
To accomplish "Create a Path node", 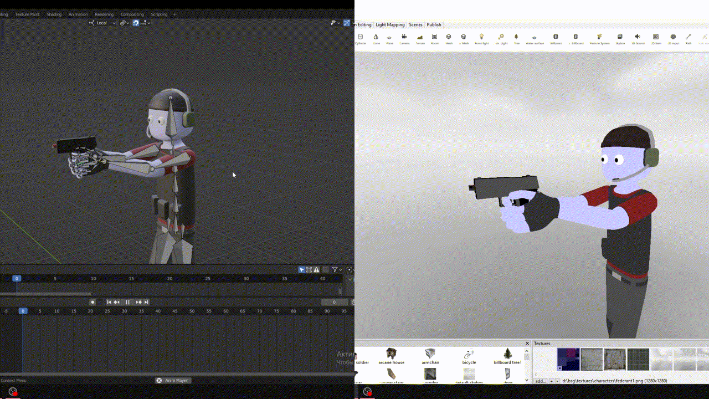I will pyautogui.click(x=689, y=39).
